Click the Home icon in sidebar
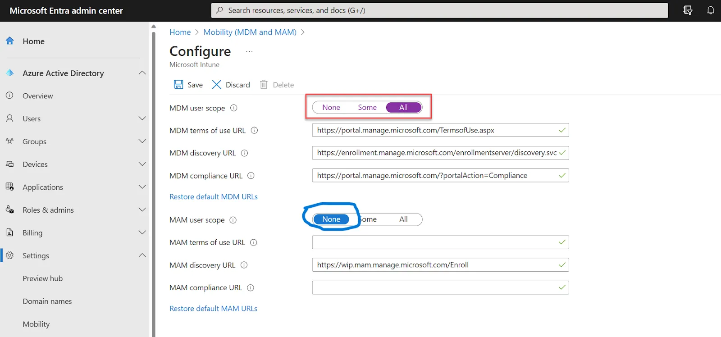The image size is (721, 337). (9, 41)
